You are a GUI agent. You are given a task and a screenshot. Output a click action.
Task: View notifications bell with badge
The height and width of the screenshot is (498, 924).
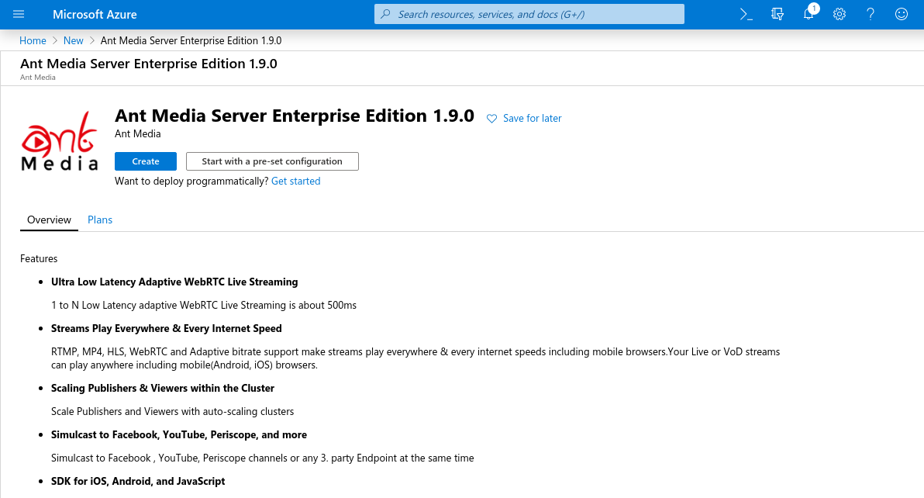coord(809,13)
